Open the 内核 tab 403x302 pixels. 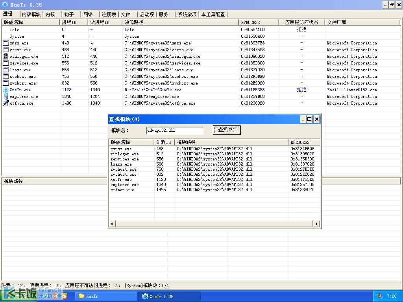[50, 15]
